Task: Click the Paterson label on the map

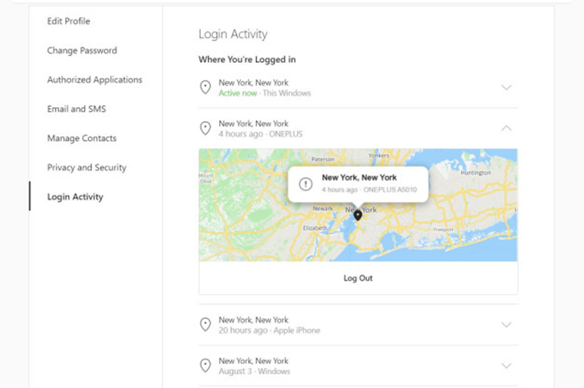Action: [x=323, y=159]
